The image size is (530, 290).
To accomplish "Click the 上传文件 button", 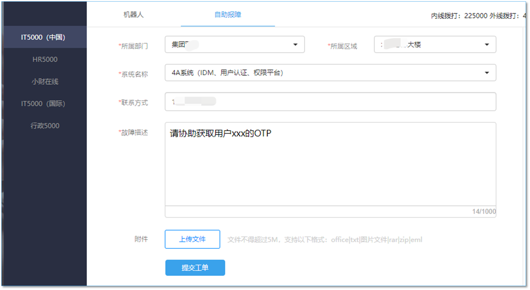I will 192,239.
